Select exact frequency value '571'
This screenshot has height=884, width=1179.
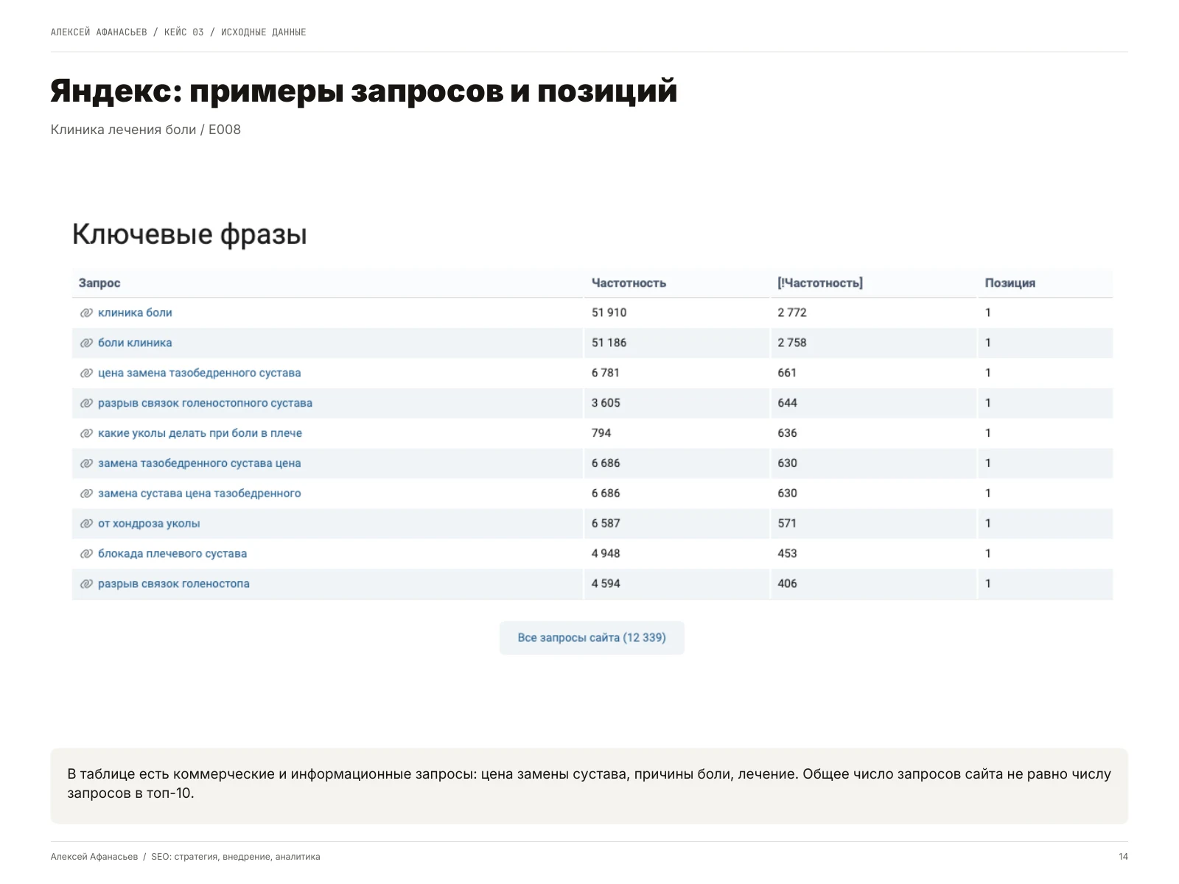point(787,524)
